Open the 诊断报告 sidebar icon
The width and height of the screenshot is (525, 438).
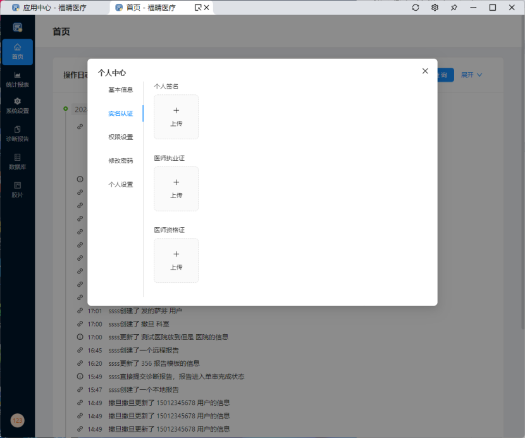coord(17,134)
